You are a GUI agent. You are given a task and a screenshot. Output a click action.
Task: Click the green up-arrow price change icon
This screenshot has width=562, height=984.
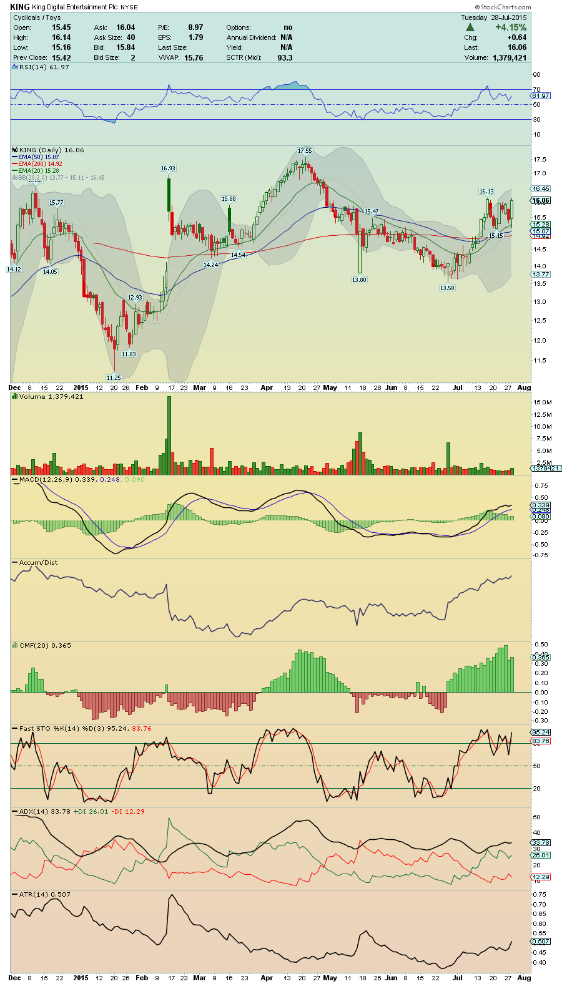(470, 27)
